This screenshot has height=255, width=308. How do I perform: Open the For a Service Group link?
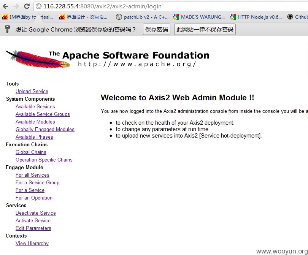point(37,182)
